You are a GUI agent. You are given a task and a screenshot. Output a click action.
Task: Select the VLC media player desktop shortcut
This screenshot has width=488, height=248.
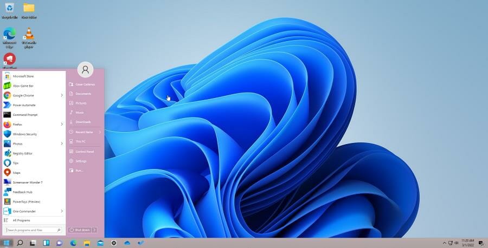[x=29, y=38]
